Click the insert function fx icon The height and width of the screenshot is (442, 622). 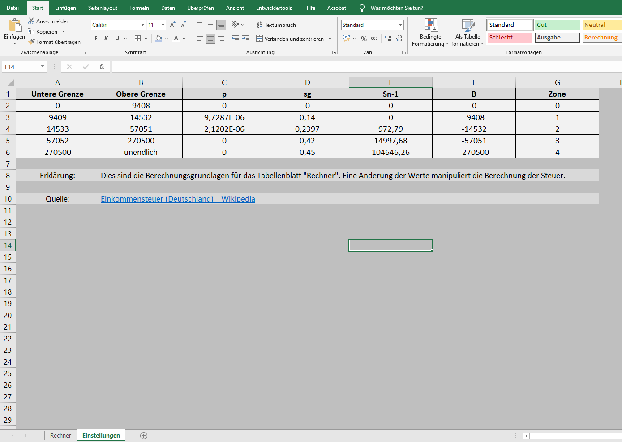pyautogui.click(x=102, y=67)
